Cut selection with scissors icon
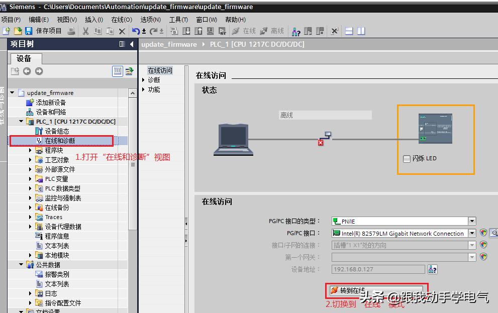Screen dimensions: 498x313 tap(85, 31)
